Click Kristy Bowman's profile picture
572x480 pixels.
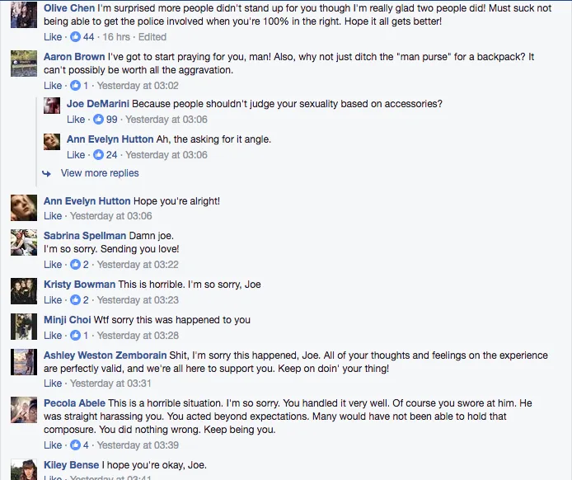pos(23,290)
